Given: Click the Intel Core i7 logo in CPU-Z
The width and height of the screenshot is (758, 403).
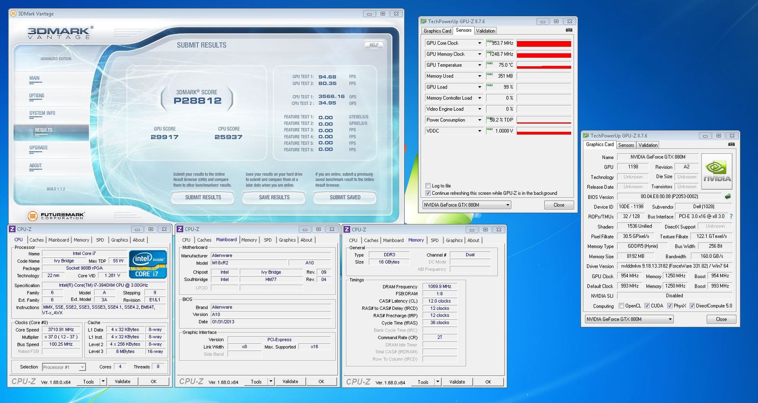Looking at the screenshot, I should pyautogui.click(x=148, y=264).
